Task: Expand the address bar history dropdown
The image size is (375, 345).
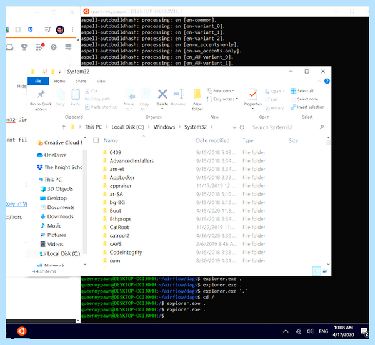Action: 234,127
